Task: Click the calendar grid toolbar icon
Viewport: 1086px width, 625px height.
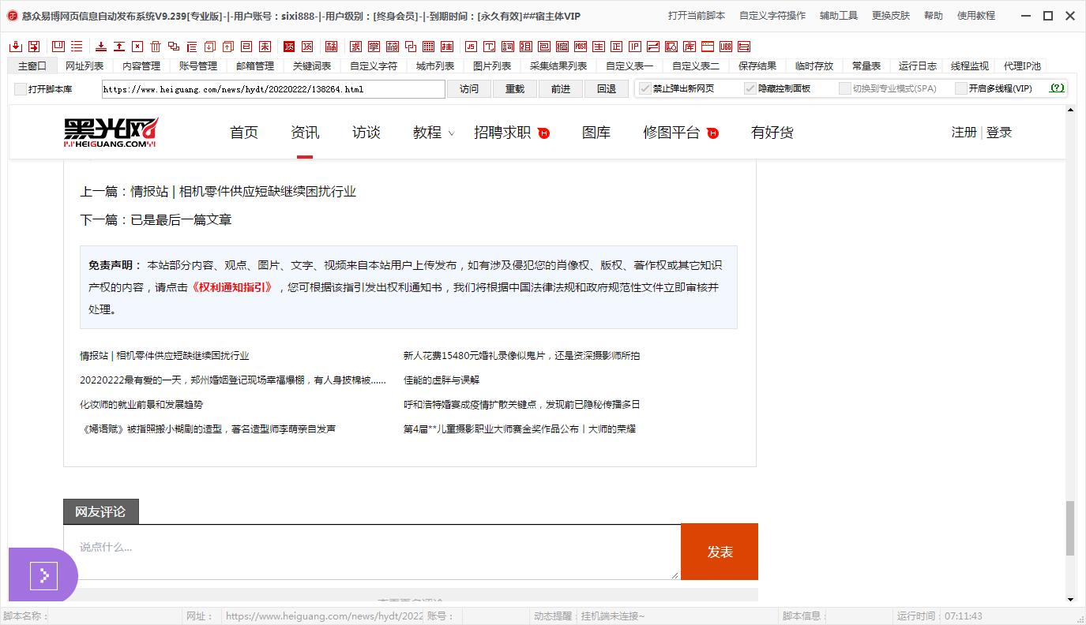Action: [x=428, y=47]
